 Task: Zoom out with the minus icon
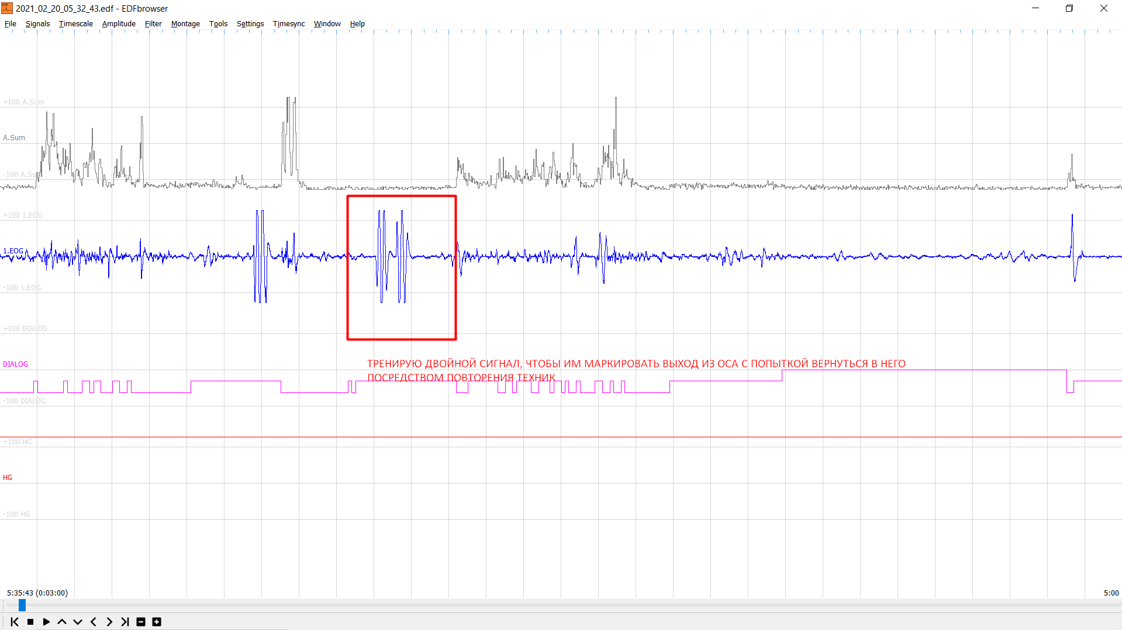tap(141, 622)
